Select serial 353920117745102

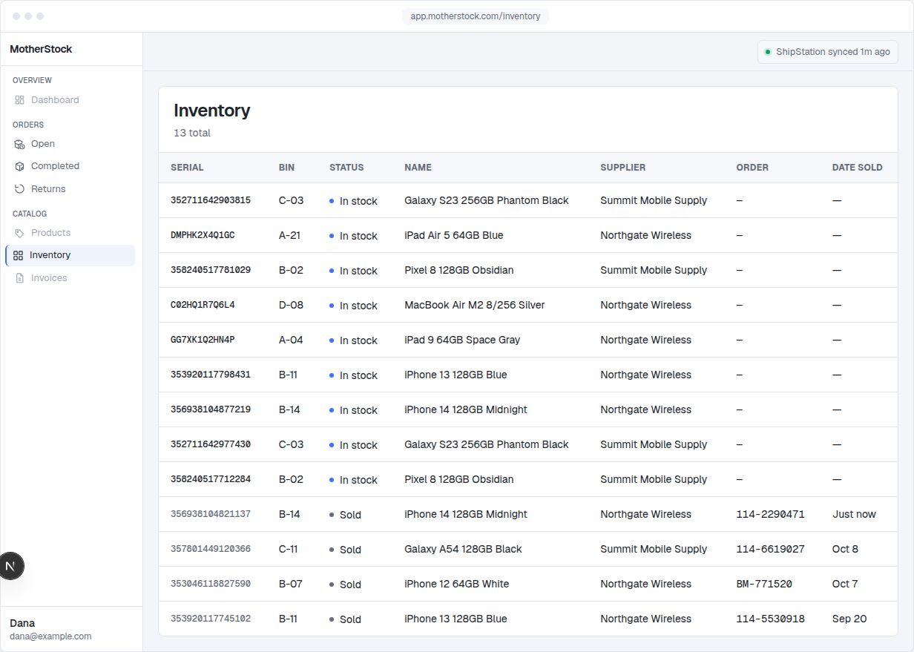click(x=211, y=619)
